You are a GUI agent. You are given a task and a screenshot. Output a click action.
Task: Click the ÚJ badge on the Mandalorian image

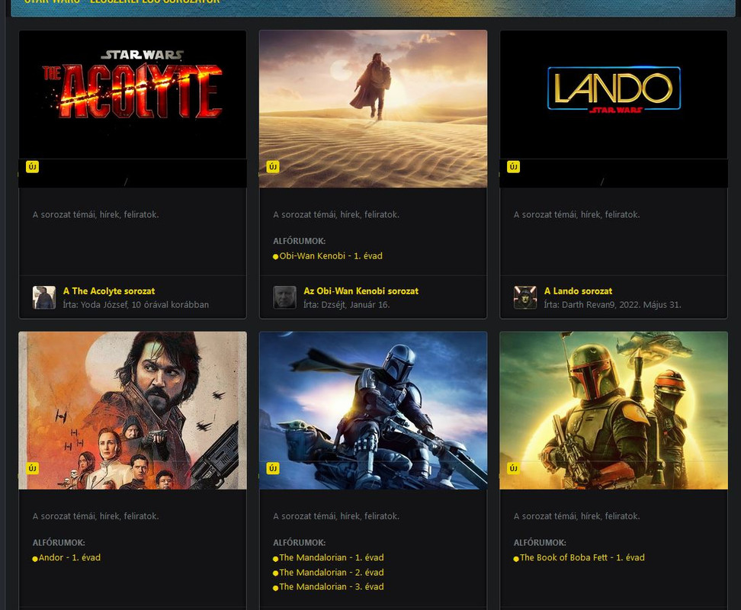click(x=273, y=468)
